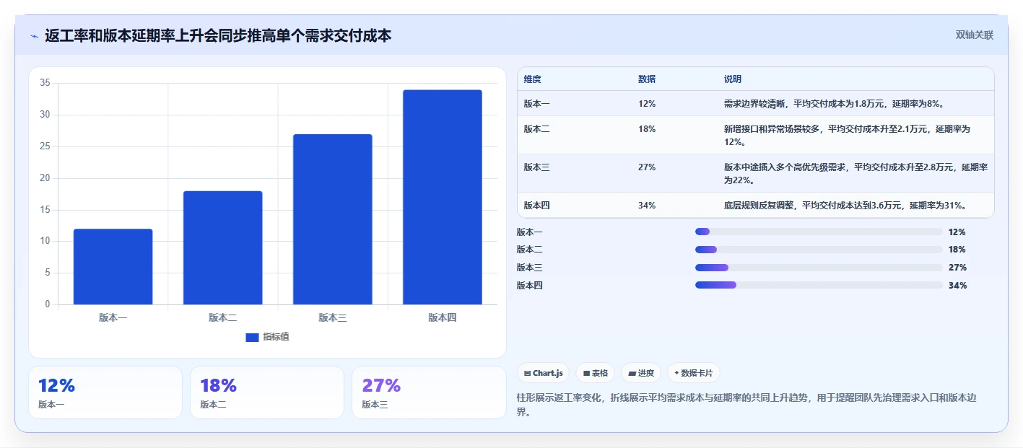Click the 20 y-axis tick label

[x=45, y=178]
